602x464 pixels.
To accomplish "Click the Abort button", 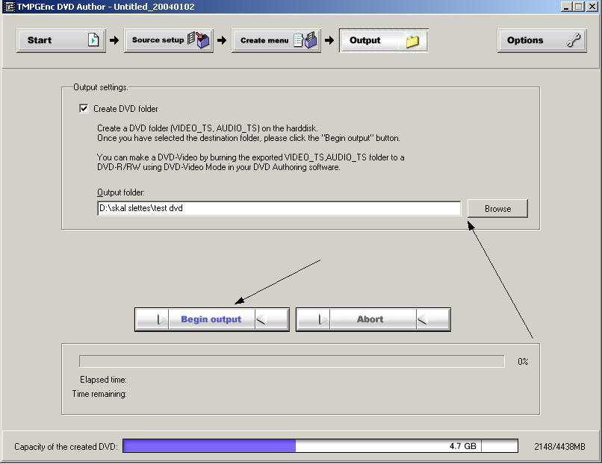I will (x=373, y=319).
